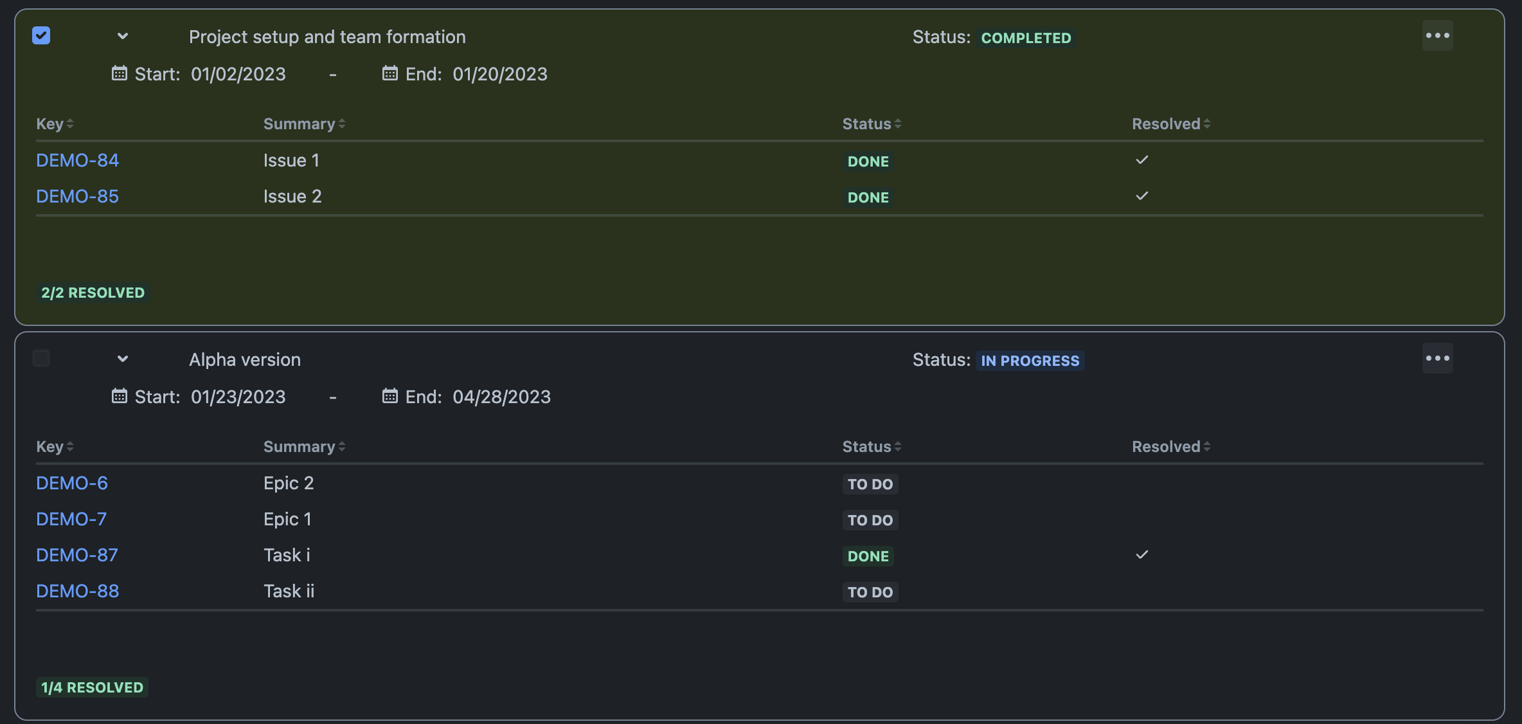
Task: Uncheck the Project setup and team formation checkbox
Action: click(x=41, y=36)
